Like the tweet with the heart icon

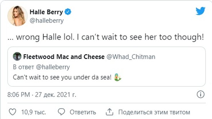click(x=12, y=112)
